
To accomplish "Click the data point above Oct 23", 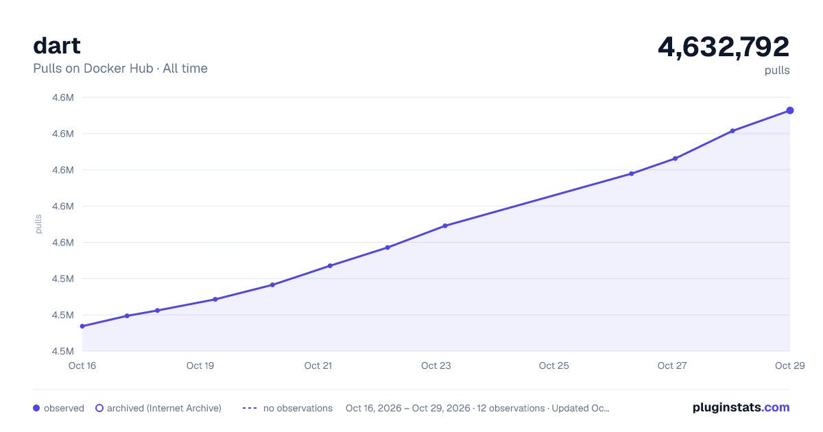I will tap(445, 226).
